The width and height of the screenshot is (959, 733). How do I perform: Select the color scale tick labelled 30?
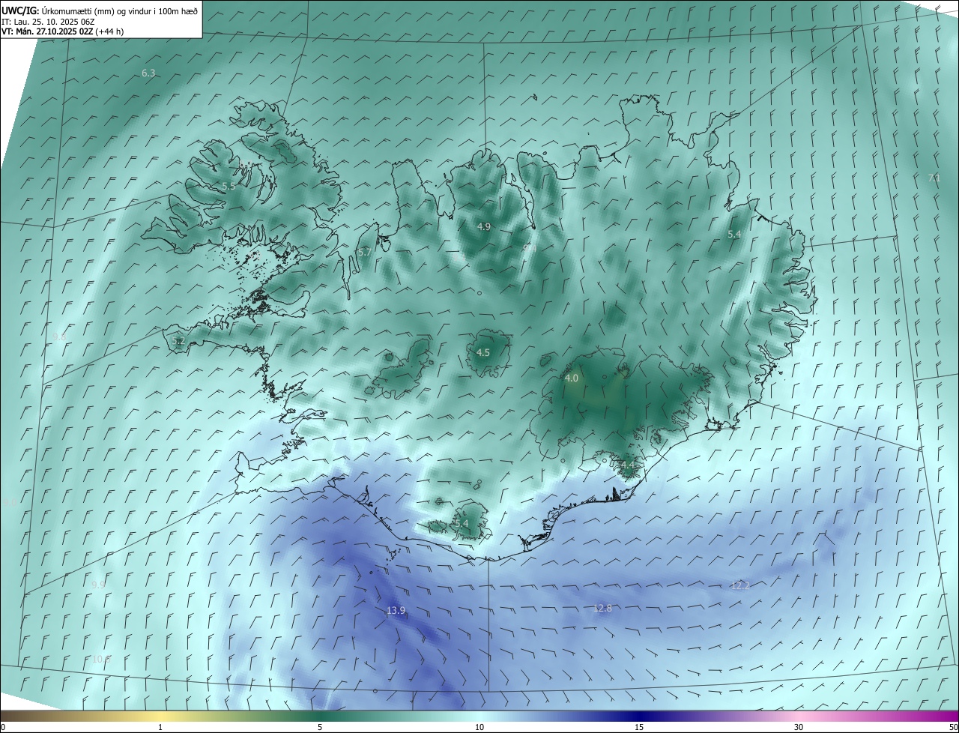799,727
